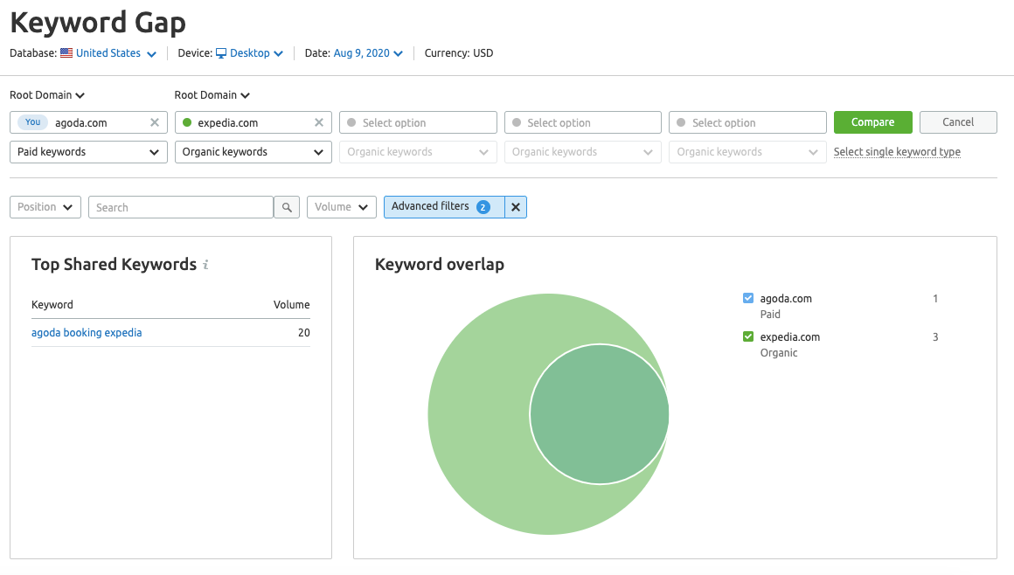Click the Keyword overlap heading
This screenshot has width=1014, height=575.
click(440, 265)
